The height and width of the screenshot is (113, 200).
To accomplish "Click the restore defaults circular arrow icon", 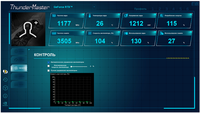I will [x=5, y=80].
